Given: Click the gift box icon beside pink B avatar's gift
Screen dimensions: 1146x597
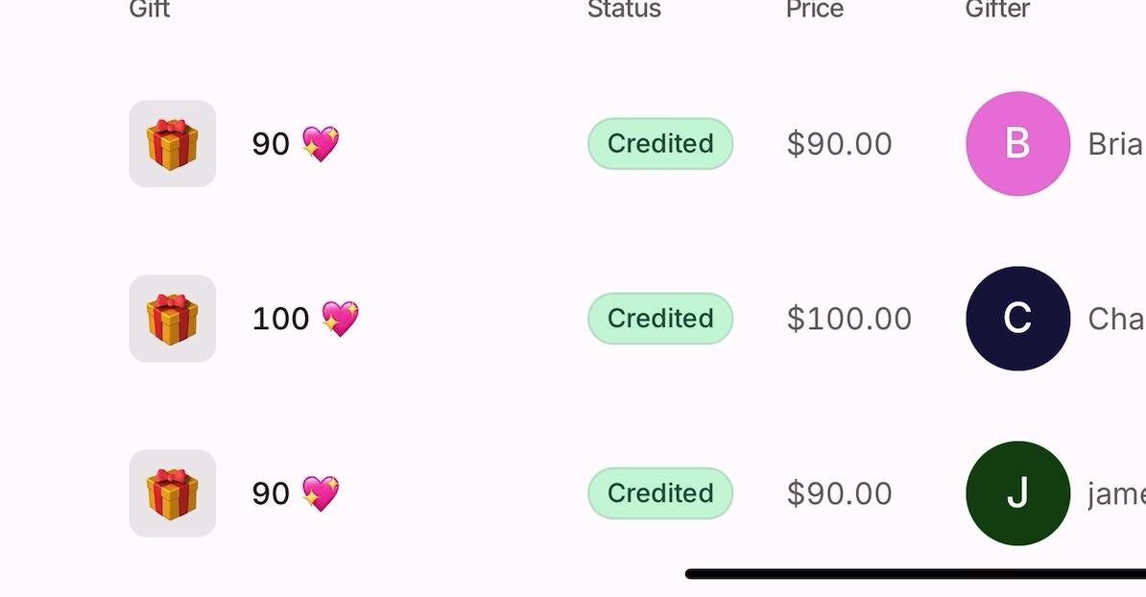Looking at the screenshot, I should click(x=173, y=144).
